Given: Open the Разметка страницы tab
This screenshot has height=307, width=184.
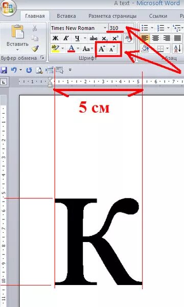Looking at the screenshot, I should [x=112, y=16].
